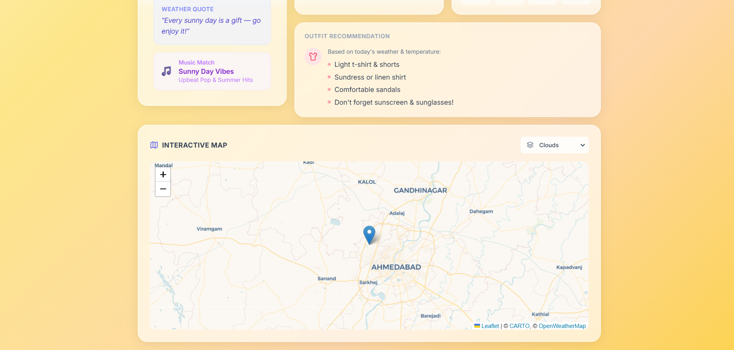The image size is (734, 350).
Task: Click the INTERACTIVE MAP heading
Action: pyautogui.click(x=194, y=145)
